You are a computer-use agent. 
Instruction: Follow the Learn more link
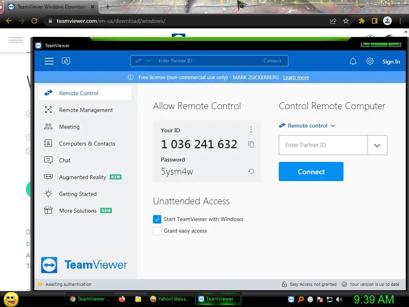[x=296, y=77]
